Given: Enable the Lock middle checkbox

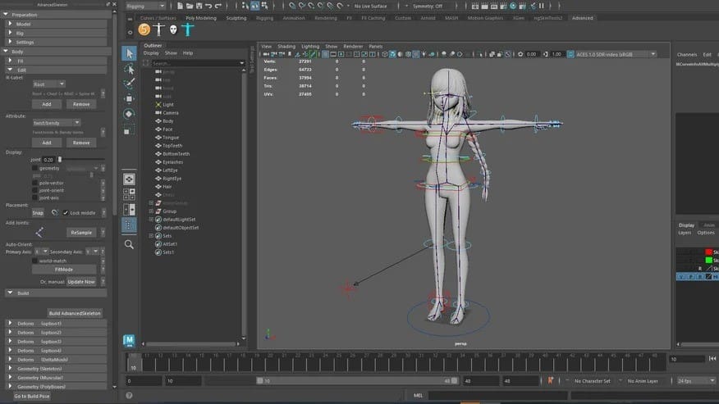Looking at the screenshot, I should (x=66, y=212).
